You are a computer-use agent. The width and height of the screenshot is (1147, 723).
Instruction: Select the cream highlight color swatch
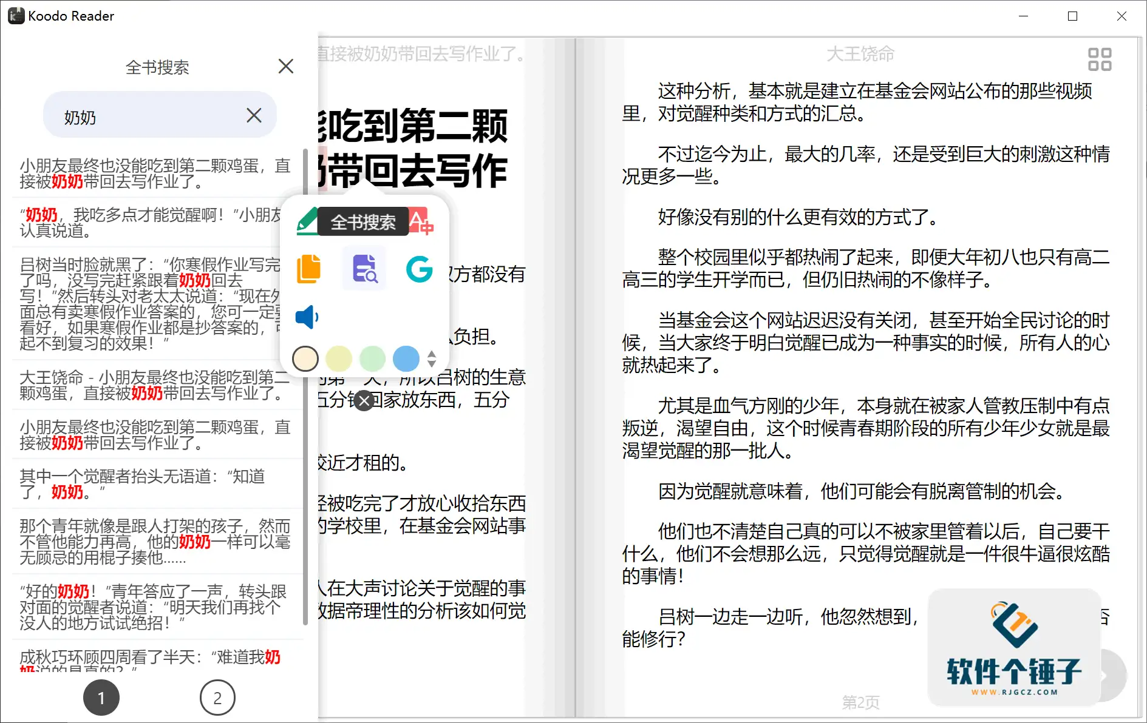pyautogui.click(x=305, y=358)
